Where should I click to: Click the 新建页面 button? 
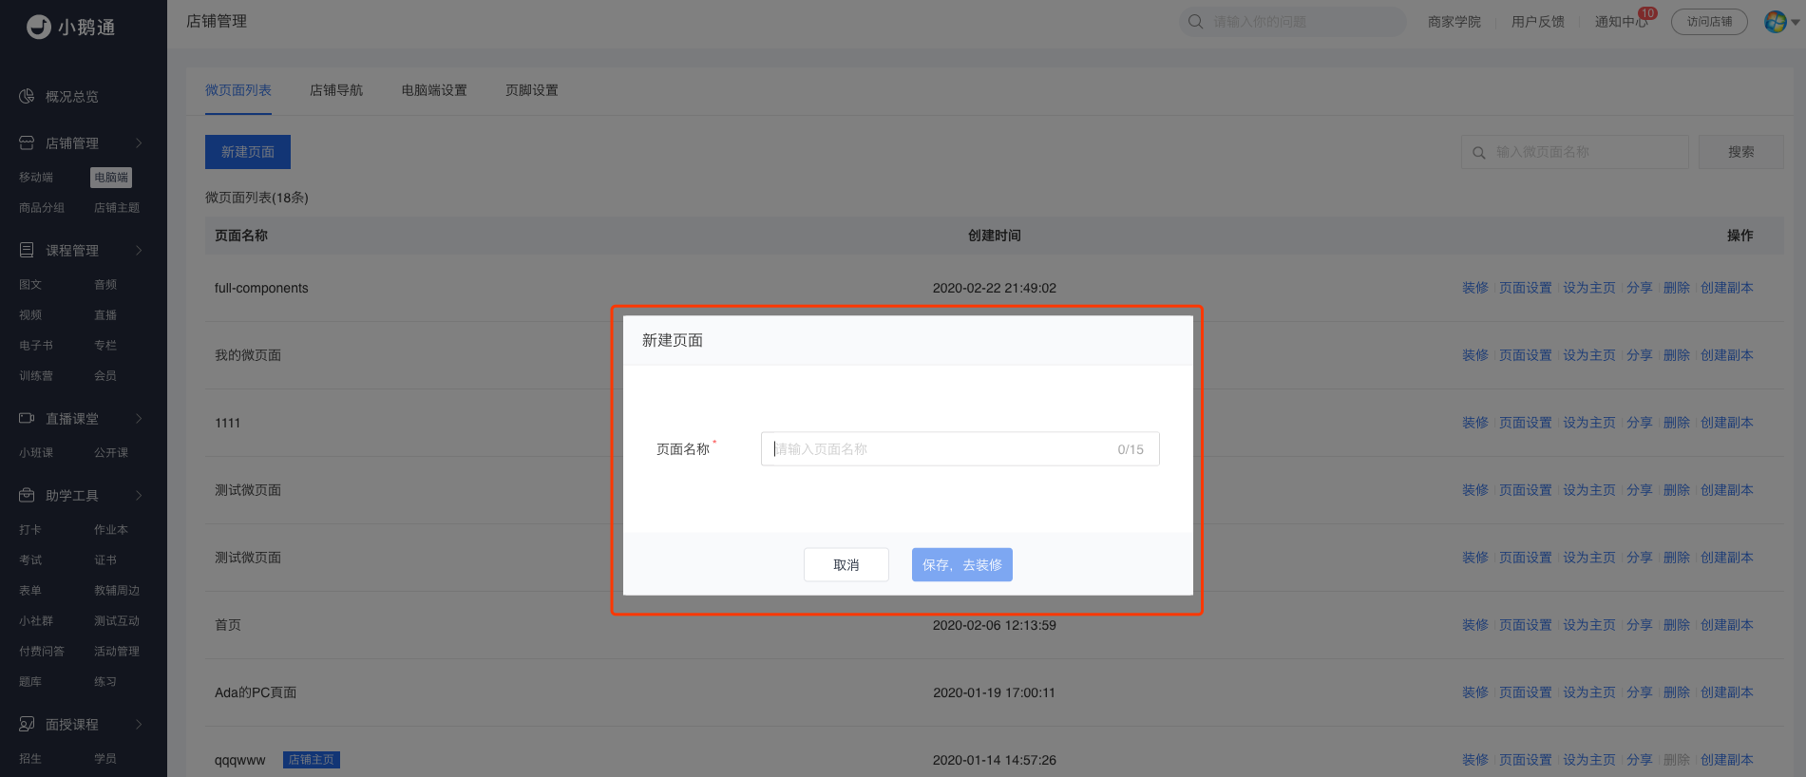[x=248, y=152]
